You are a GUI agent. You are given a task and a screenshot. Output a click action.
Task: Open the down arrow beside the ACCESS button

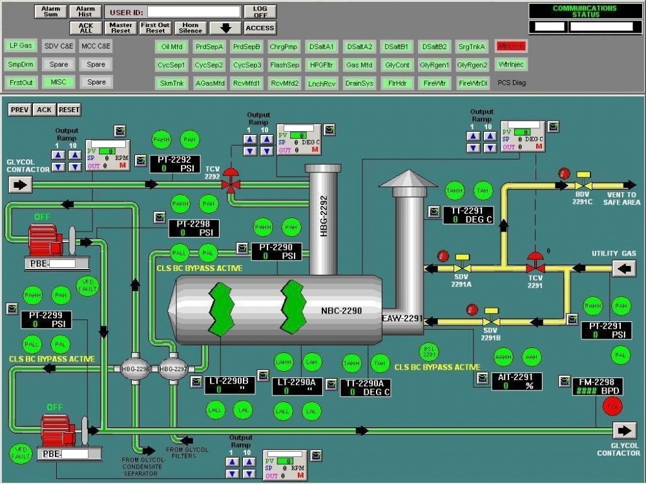(225, 28)
